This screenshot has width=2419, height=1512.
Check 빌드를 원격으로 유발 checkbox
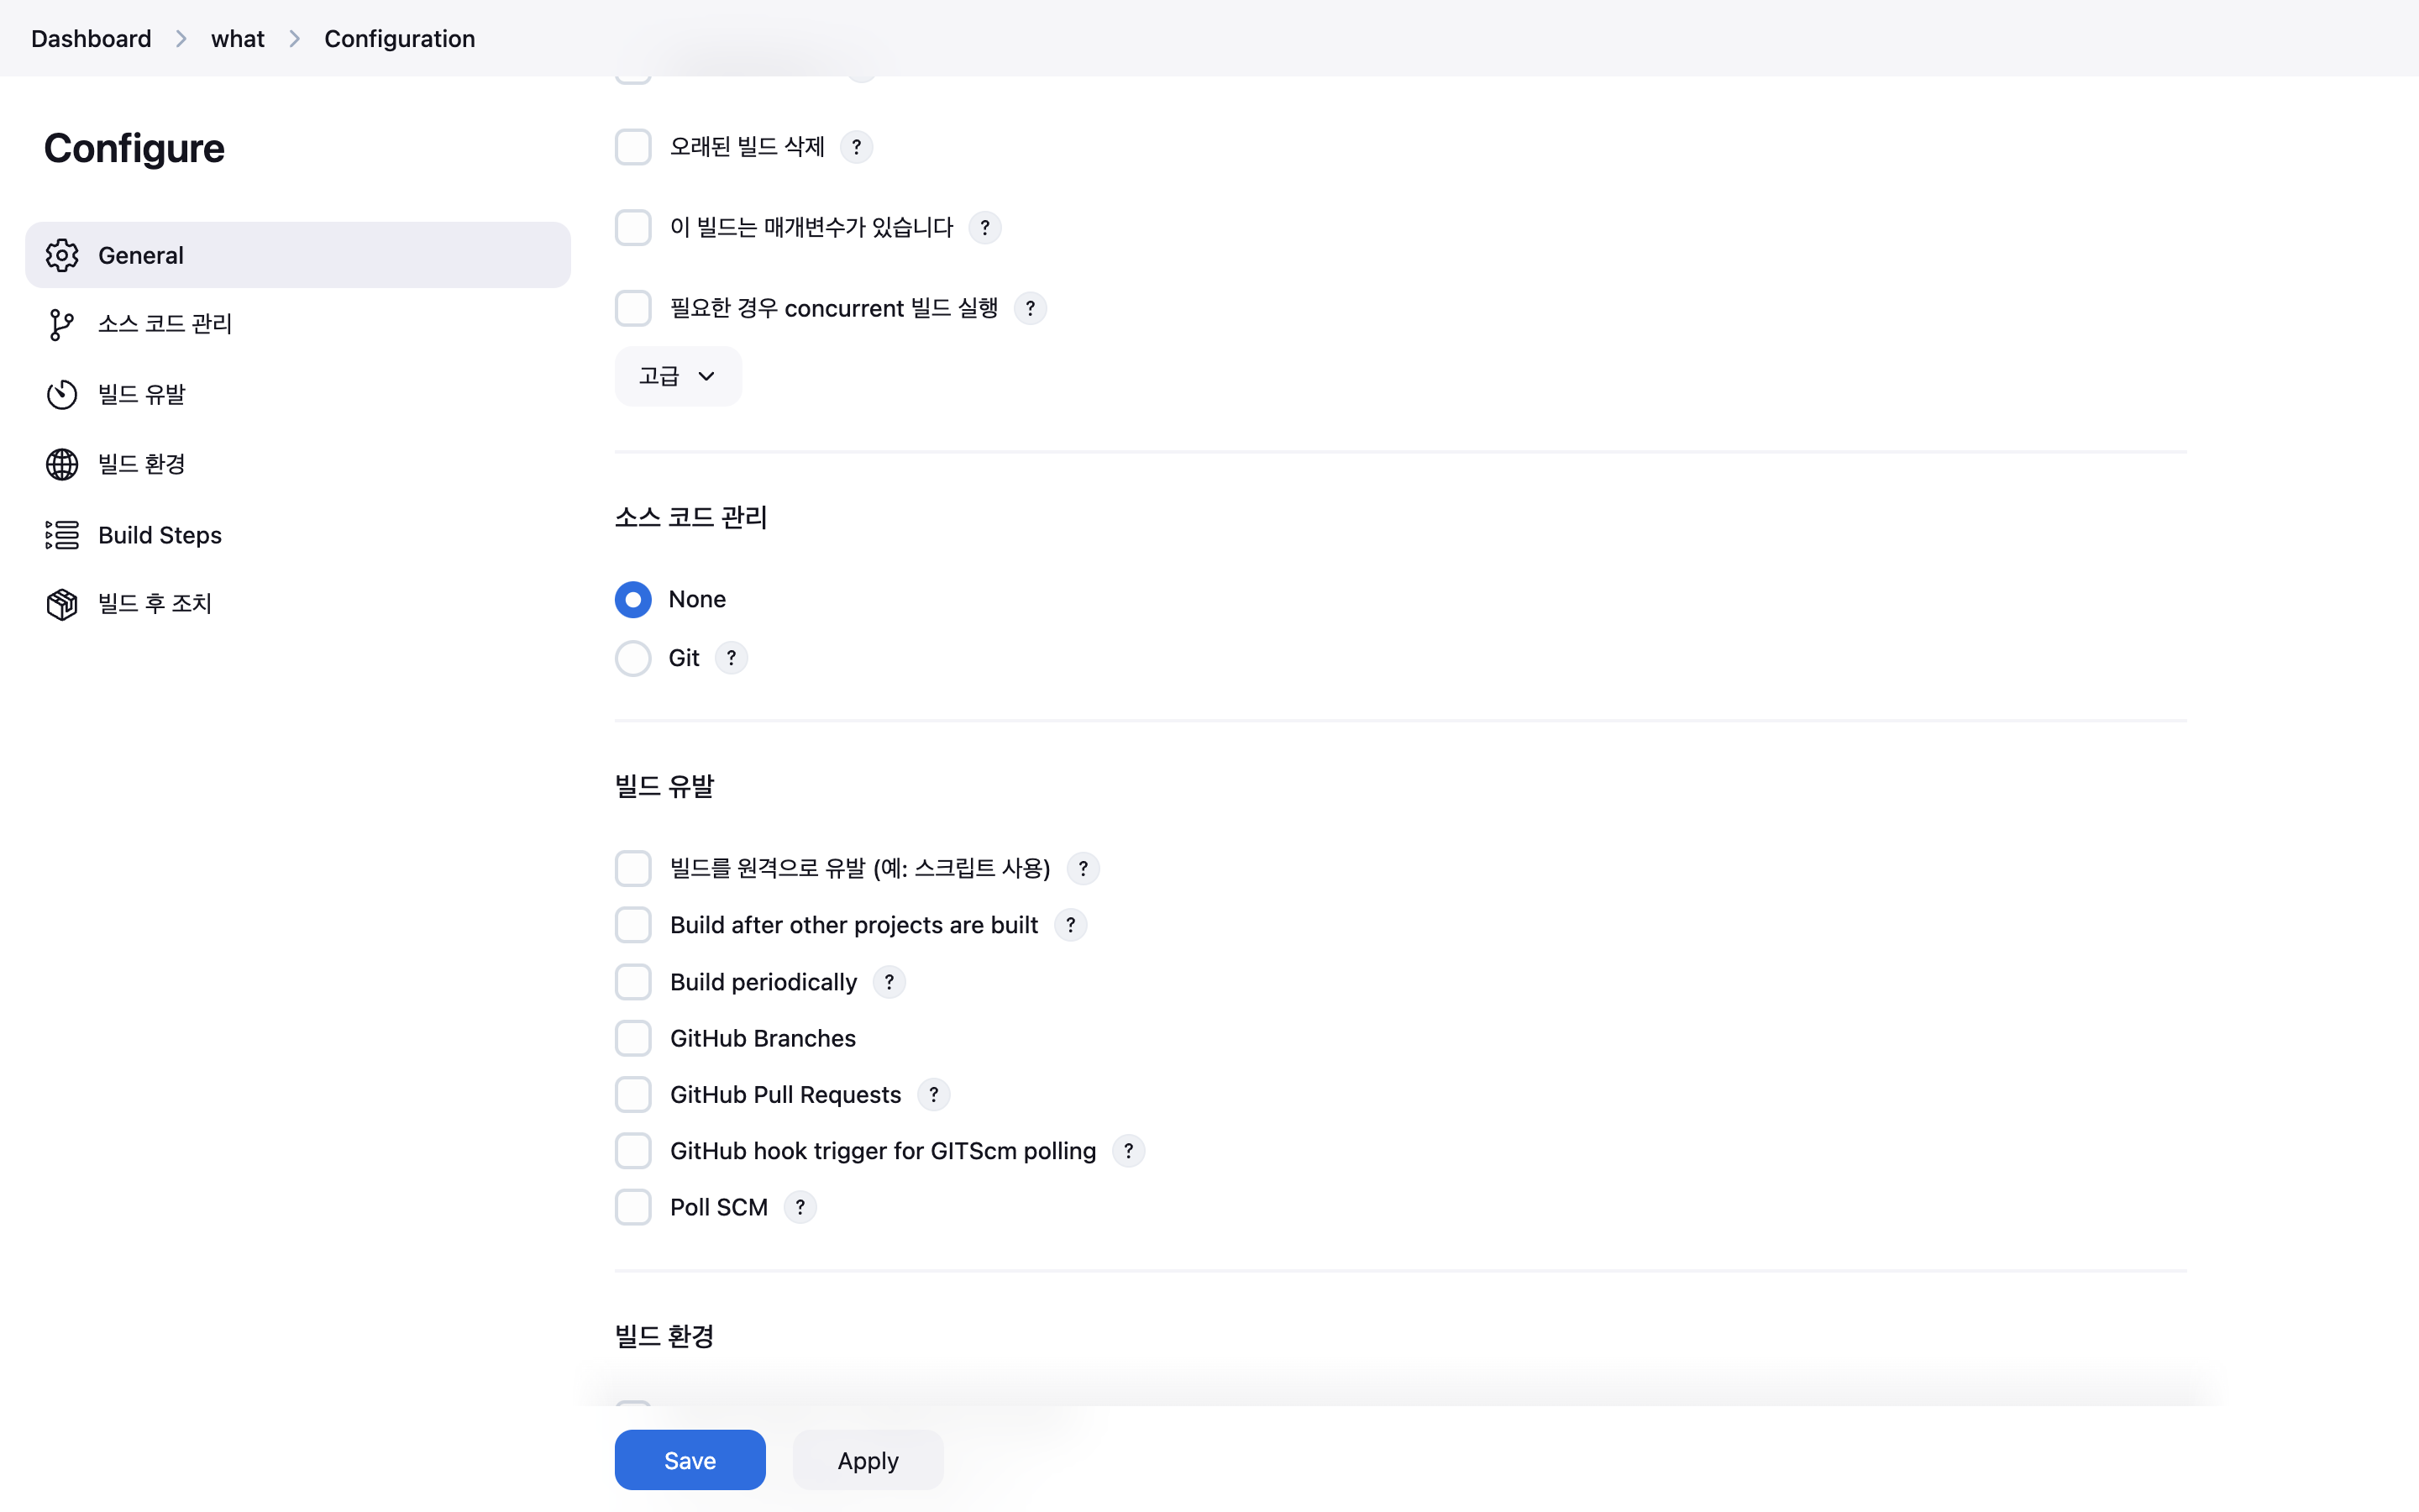632,868
